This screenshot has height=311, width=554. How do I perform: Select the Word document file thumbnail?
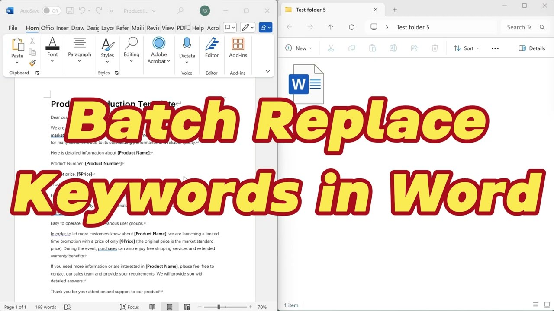pyautogui.click(x=306, y=84)
